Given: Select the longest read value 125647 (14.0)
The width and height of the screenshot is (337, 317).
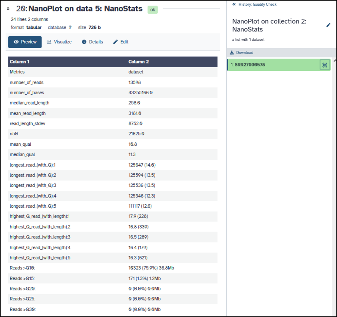Looking at the screenshot, I should 142,165.
